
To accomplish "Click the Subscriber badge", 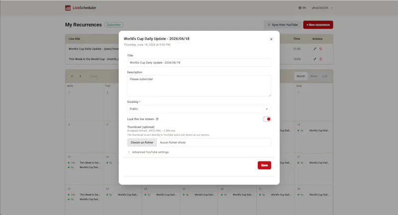I will click(114, 25).
